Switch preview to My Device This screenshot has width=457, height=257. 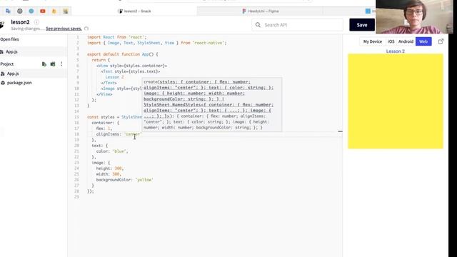click(x=373, y=41)
